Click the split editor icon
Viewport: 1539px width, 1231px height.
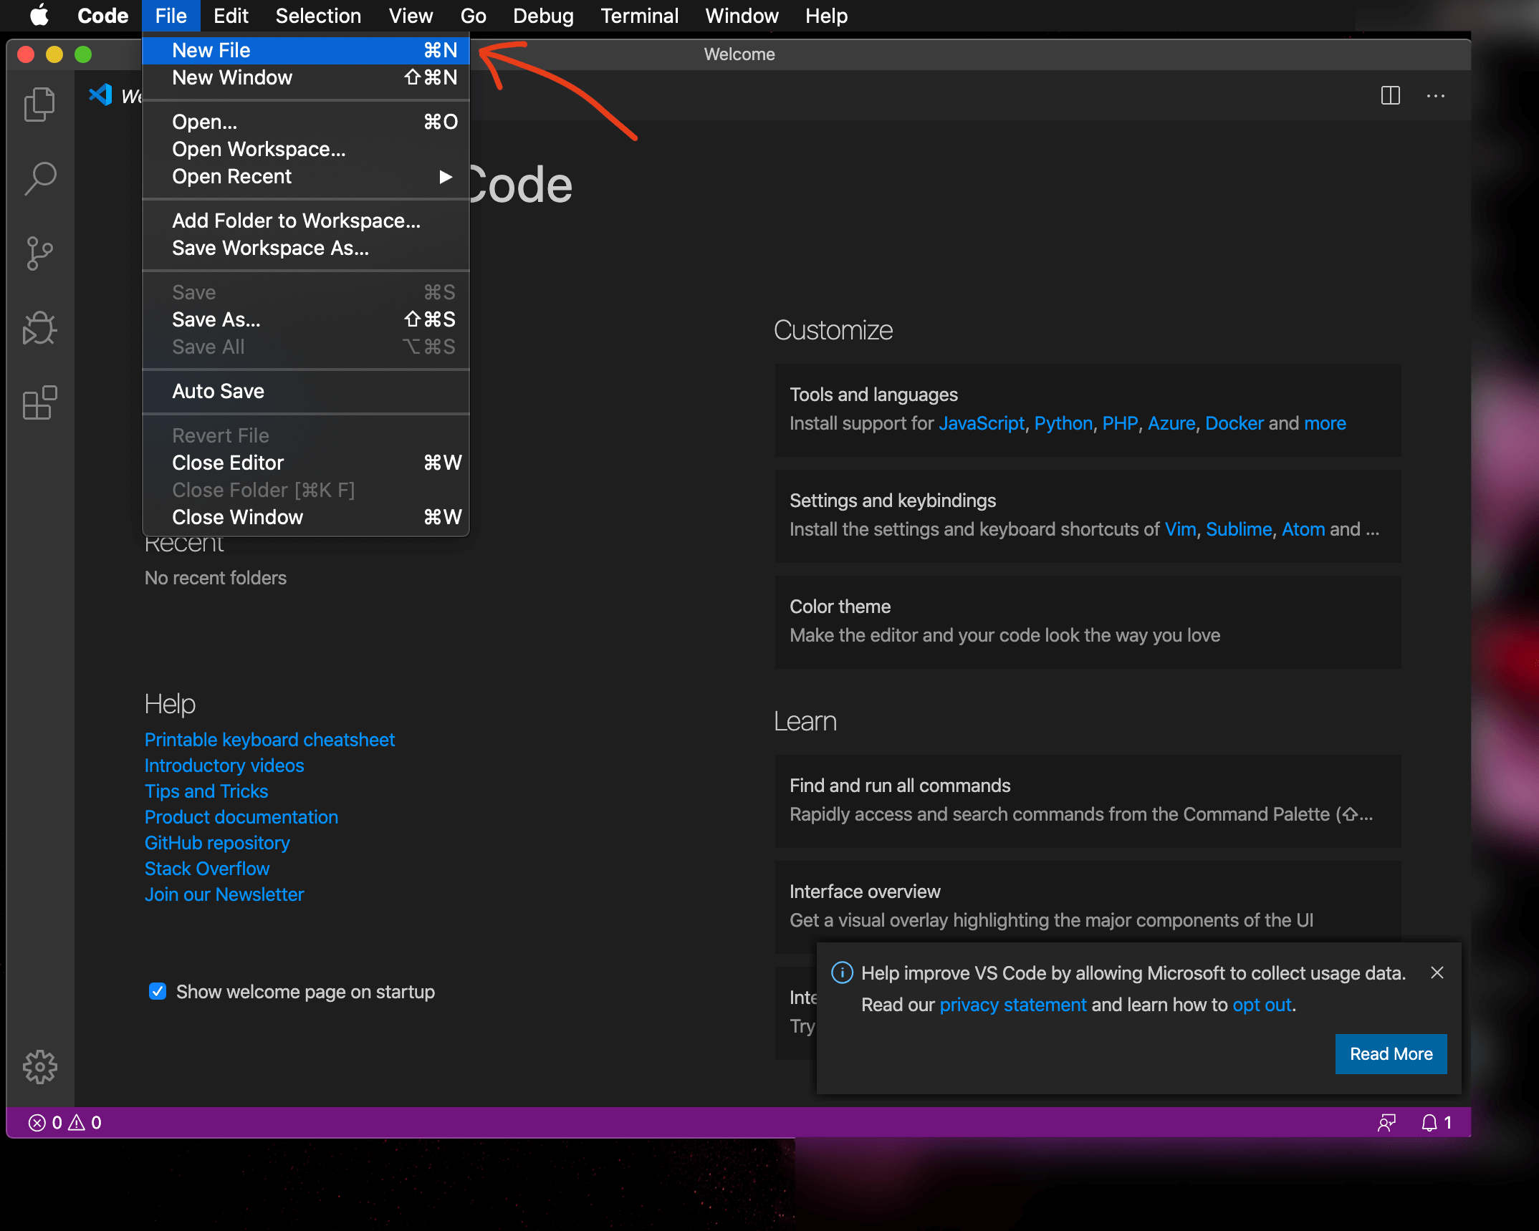(1390, 95)
